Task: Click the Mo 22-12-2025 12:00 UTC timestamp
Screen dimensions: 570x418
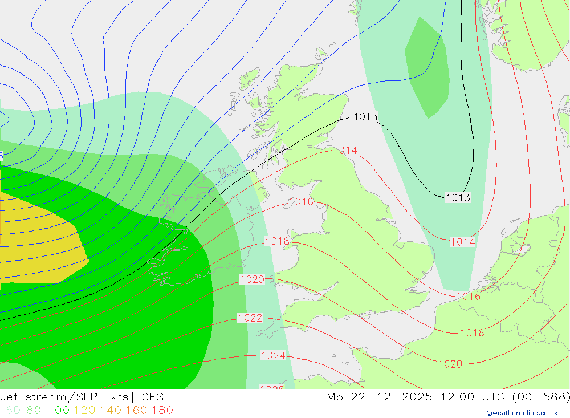Action: pos(448,397)
